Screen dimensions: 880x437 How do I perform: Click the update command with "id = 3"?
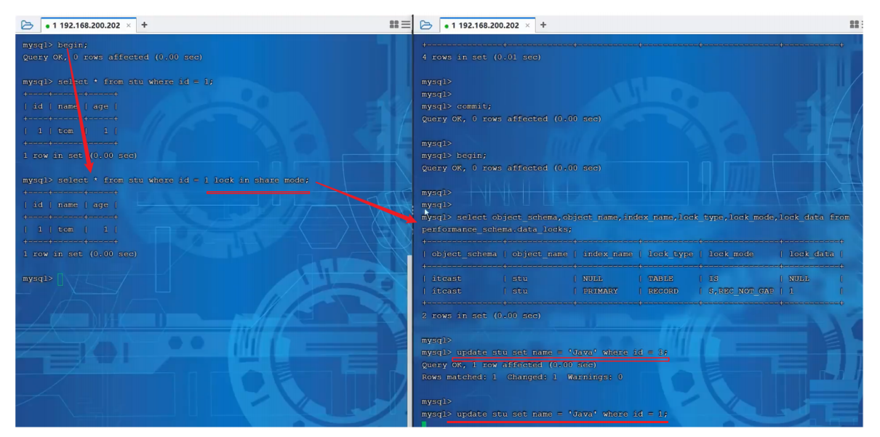(562, 352)
